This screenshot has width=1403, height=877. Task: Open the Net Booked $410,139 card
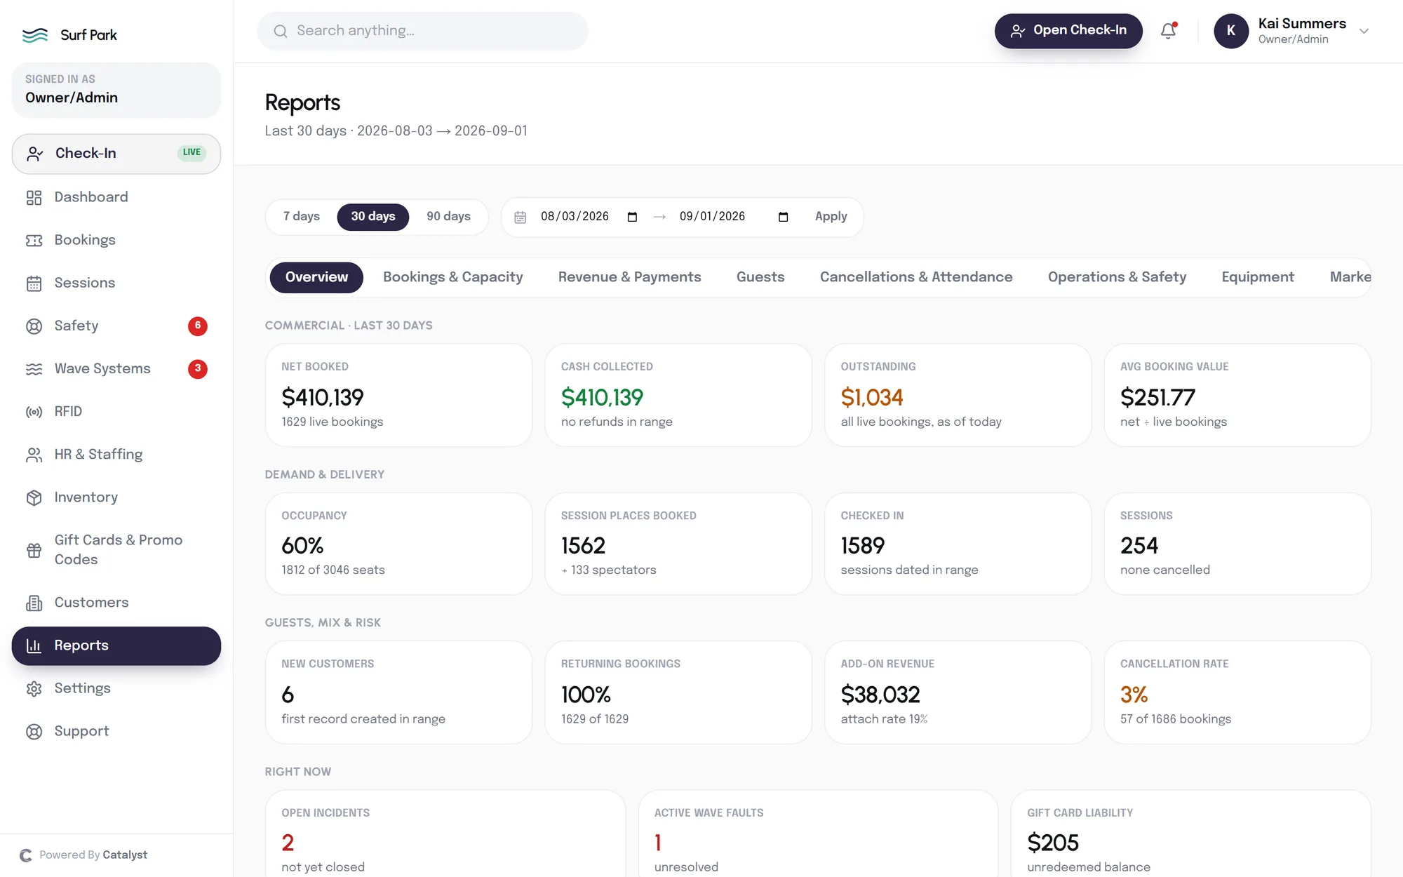pos(398,395)
